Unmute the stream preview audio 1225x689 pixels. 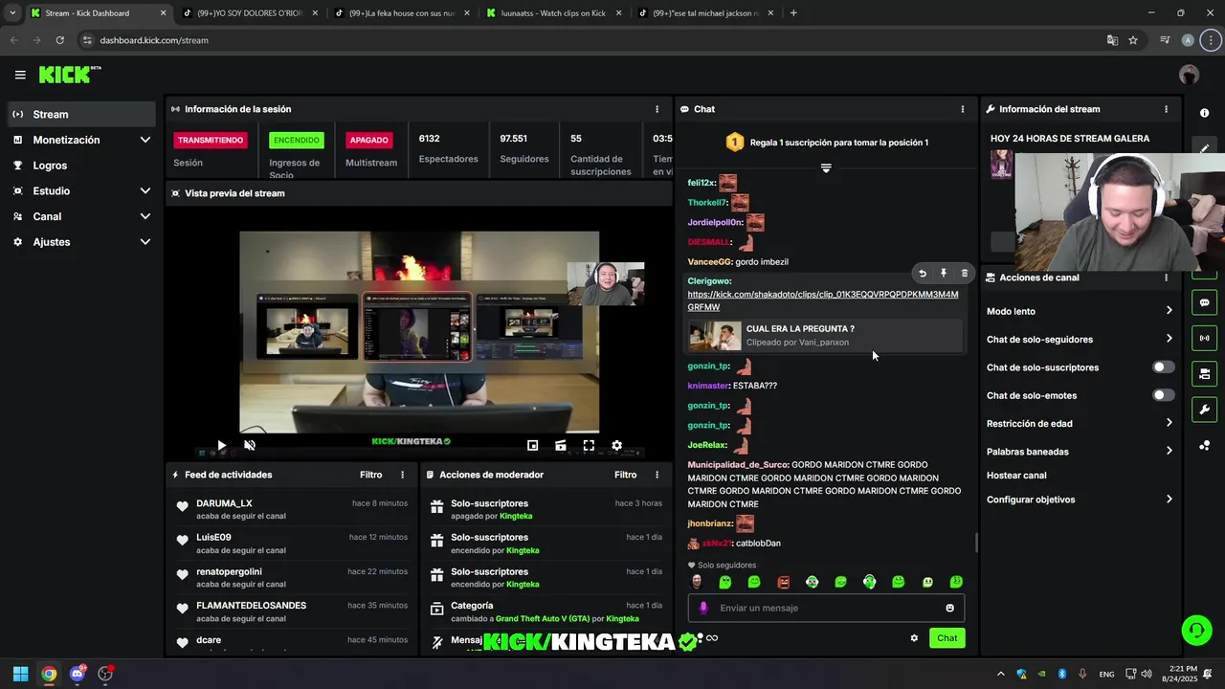click(x=250, y=445)
